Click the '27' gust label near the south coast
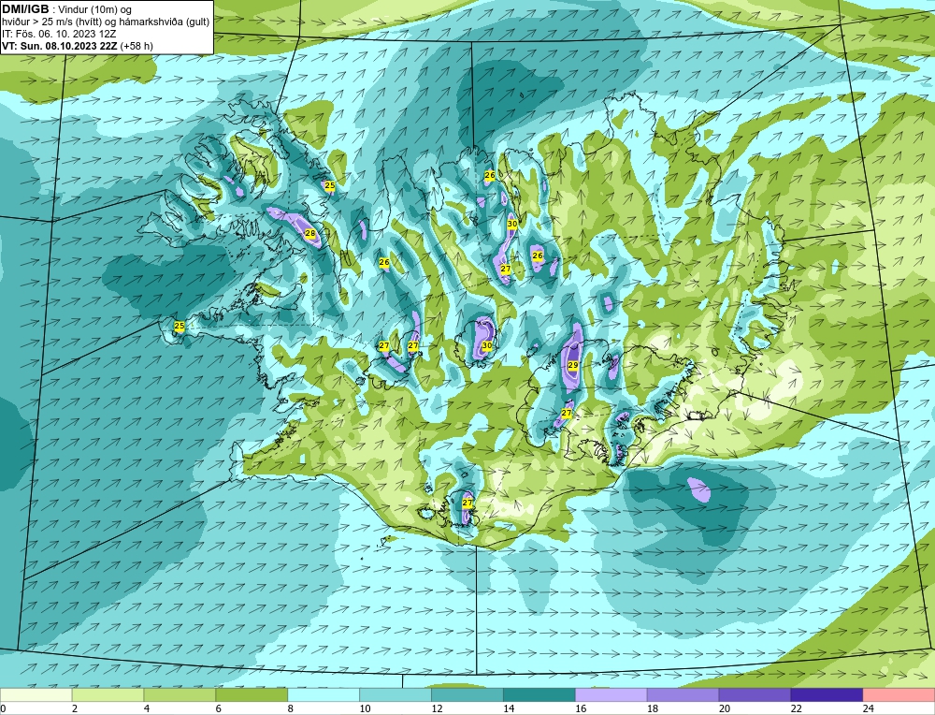Image resolution: width=935 pixels, height=715 pixels. [x=467, y=503]
